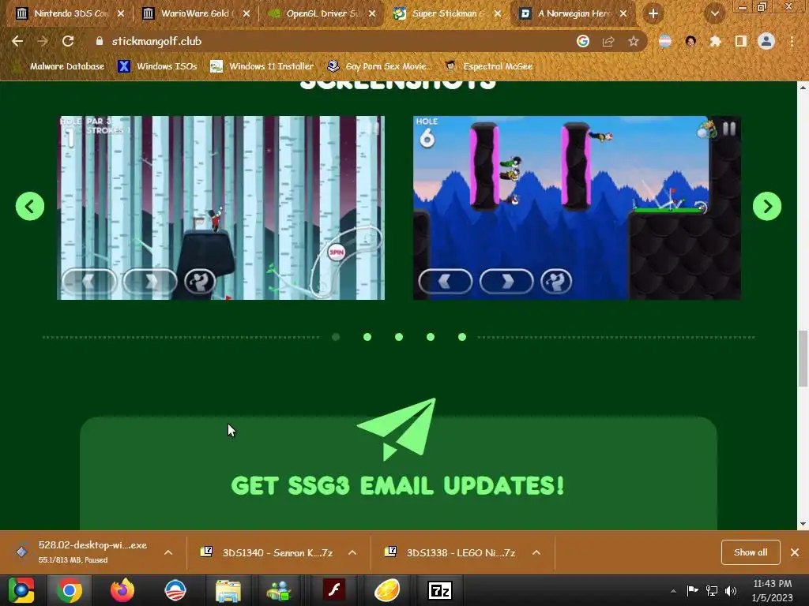Expand options for 528.02-desktop download

pos(168,552)
